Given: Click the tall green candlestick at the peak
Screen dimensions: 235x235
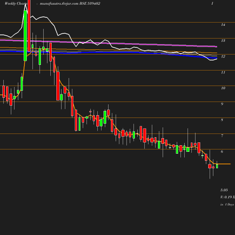Looking at the screenshot, I should point(25,36).
